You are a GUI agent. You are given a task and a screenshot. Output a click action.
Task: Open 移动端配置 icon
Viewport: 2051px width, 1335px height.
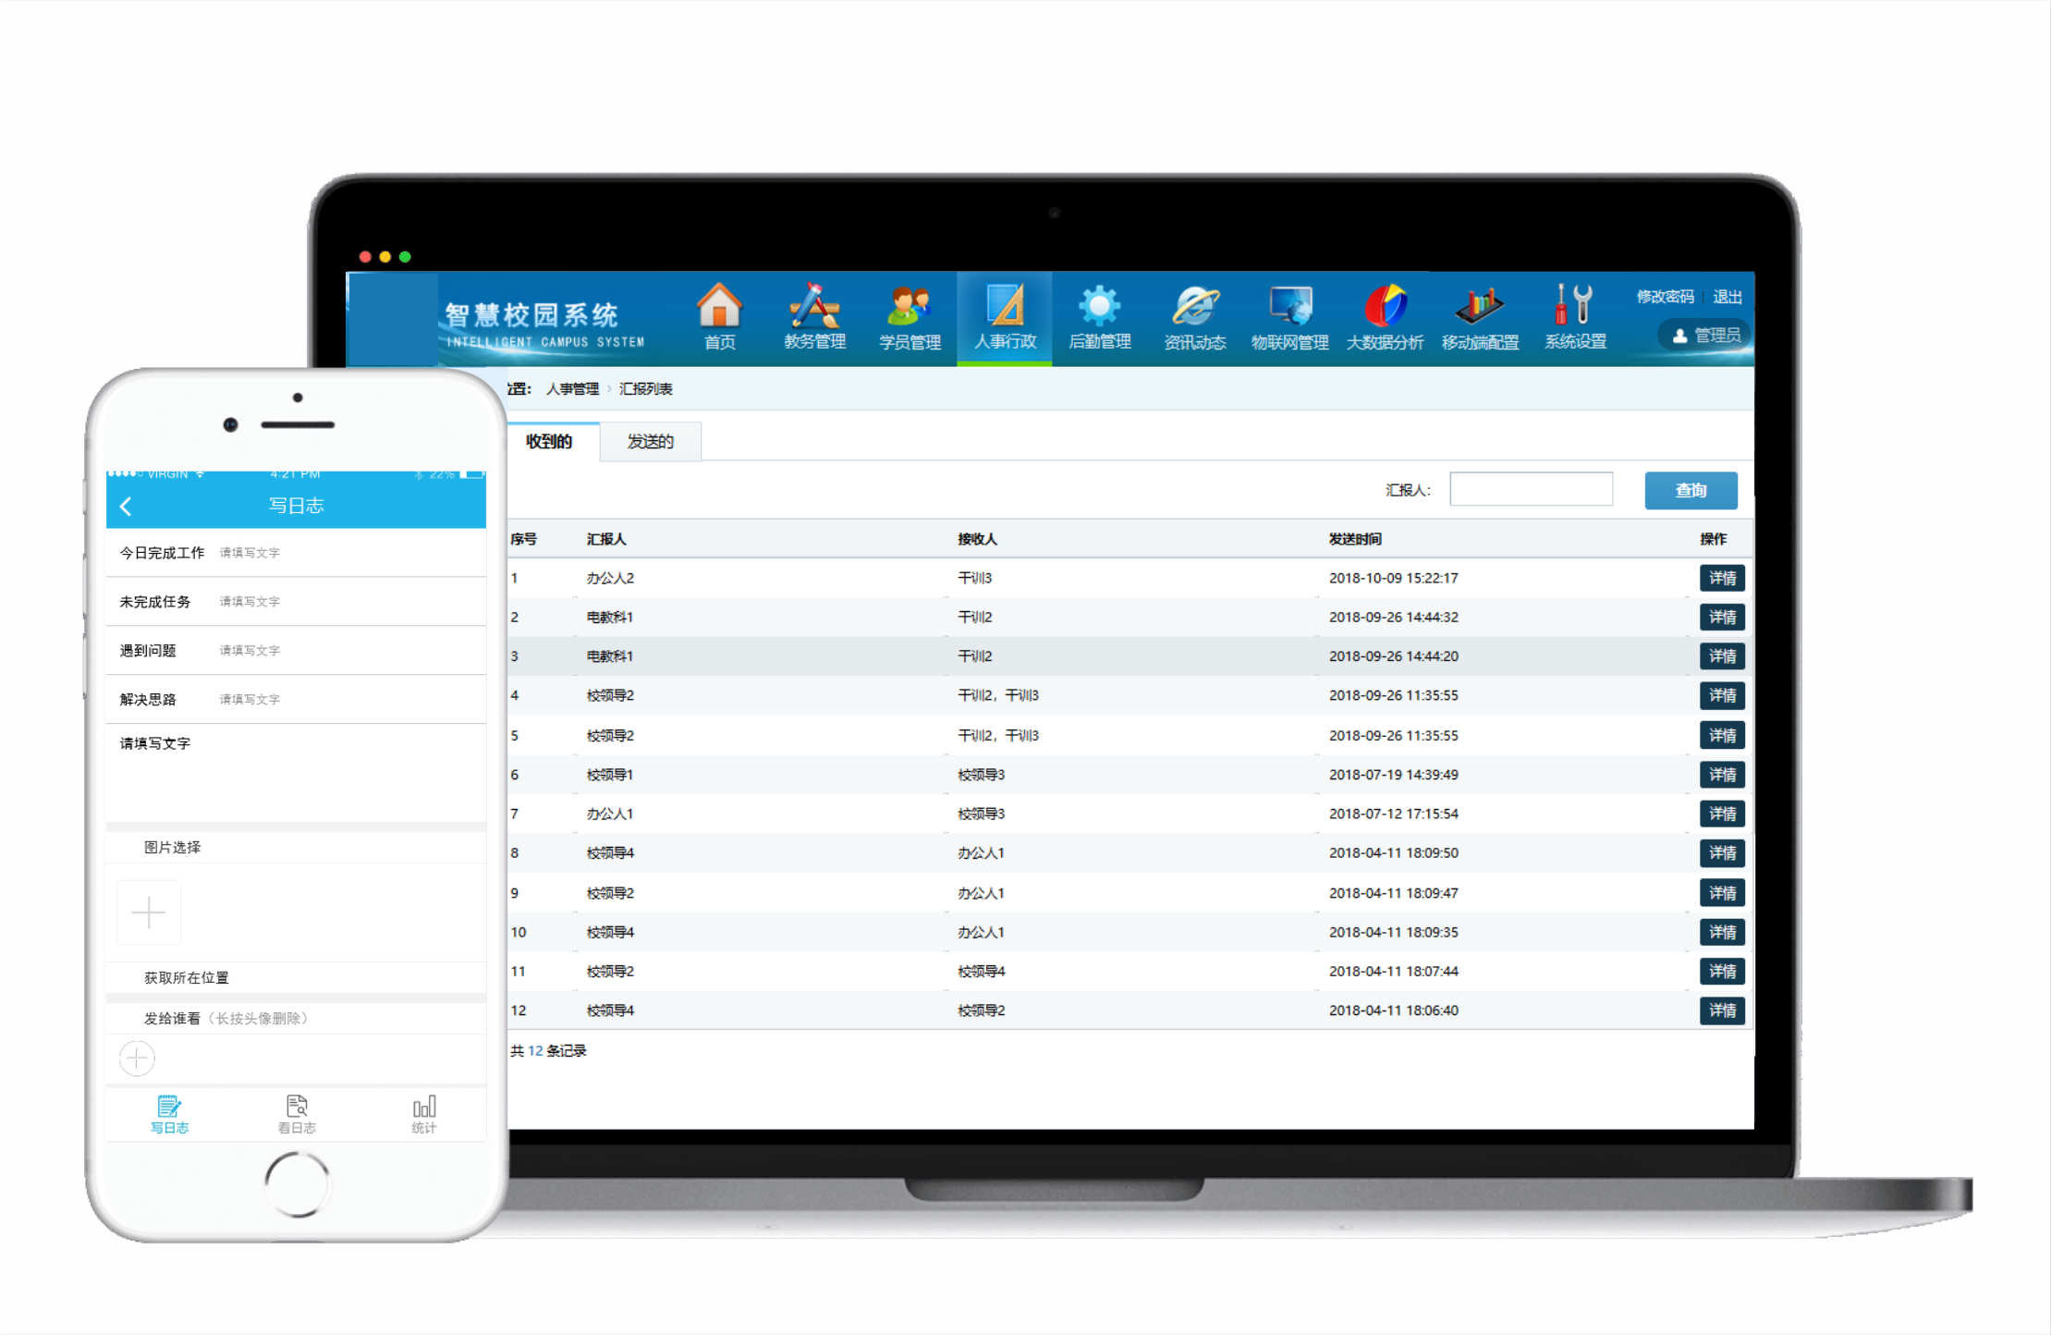pyautogui.click(x=1480, y=309)
